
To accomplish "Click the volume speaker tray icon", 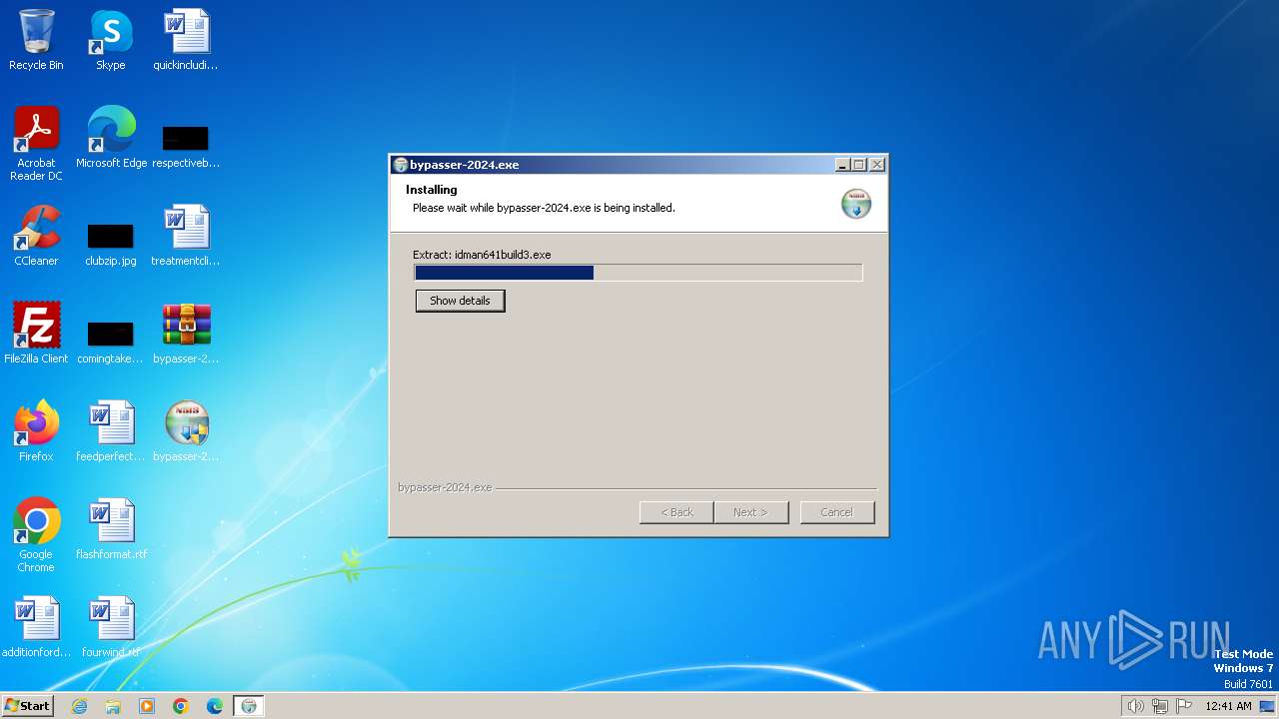I will [1135, 706].
